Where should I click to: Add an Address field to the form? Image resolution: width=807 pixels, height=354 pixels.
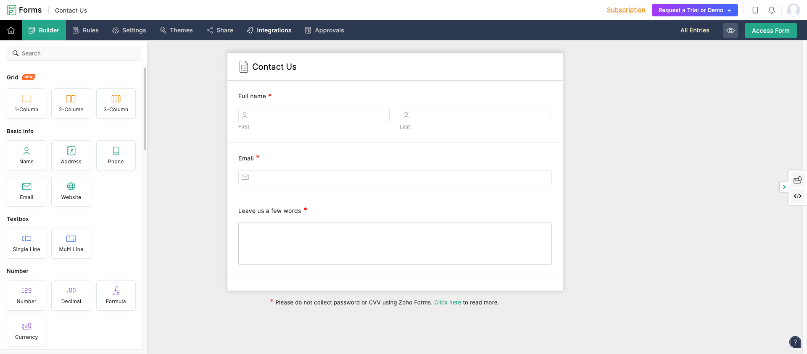tap(71, 155)
